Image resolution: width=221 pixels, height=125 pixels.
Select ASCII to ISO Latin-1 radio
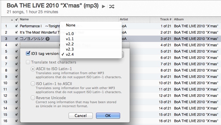[33, 69]
